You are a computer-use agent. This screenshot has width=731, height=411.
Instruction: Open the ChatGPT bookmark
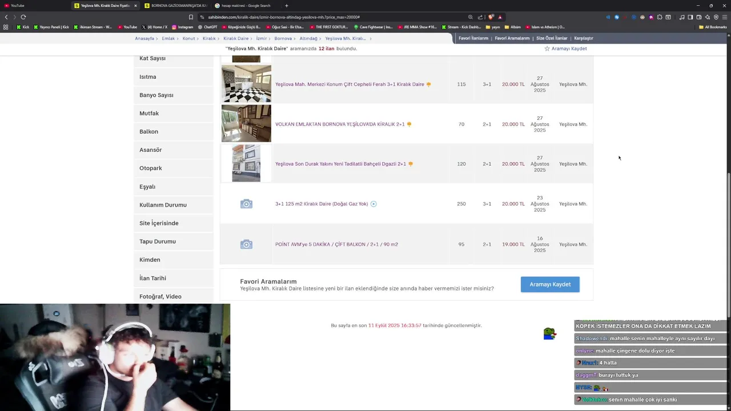coord(207,27)
